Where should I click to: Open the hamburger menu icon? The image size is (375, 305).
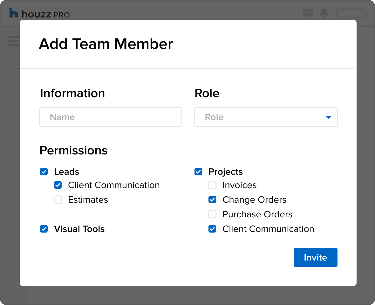pyautogui.click(x=14, y=41)
